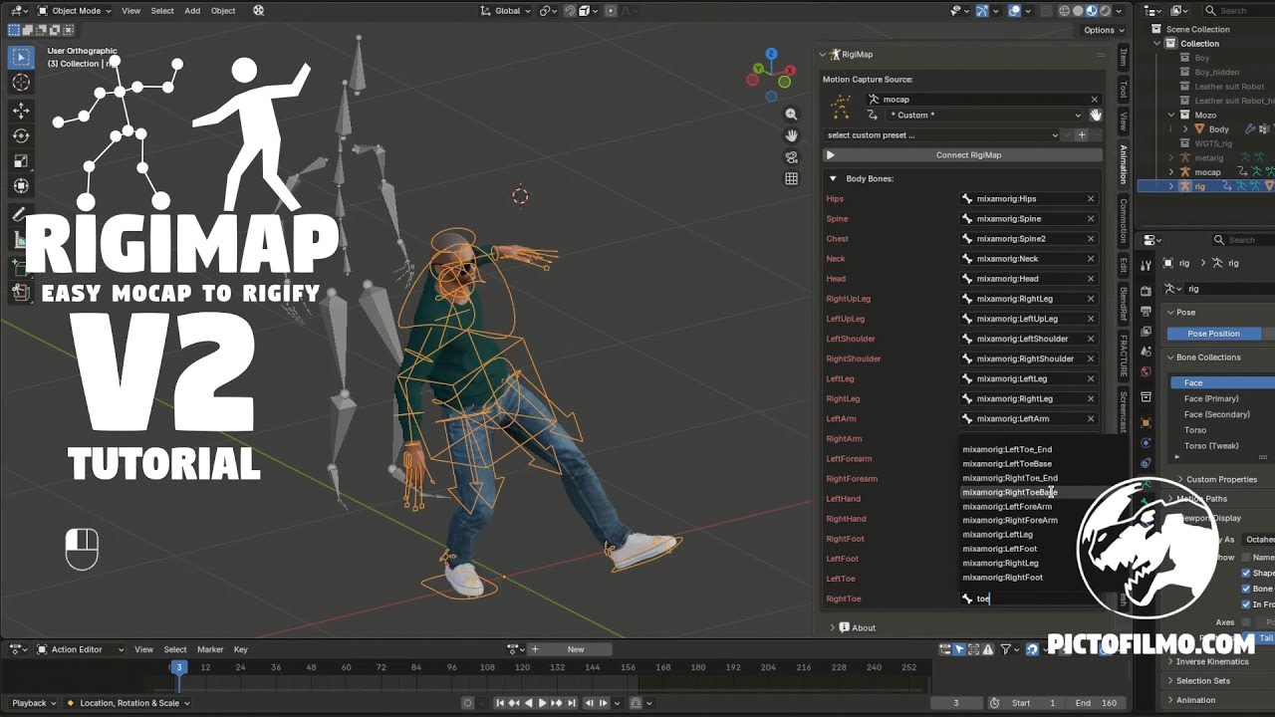Image resolution: width=1275 pixels, height=717 pixels.
Task: Click the rig armature icon in Outliner
Action: point(1185,186)
